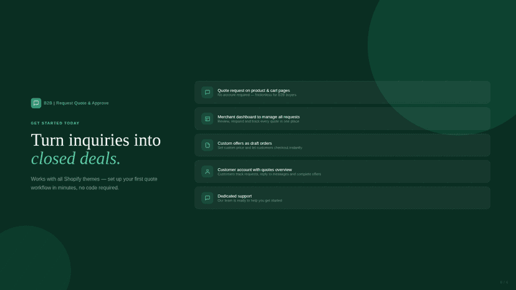Screen dimensions: 516x290
Task: Click 'Our team is ready to help' subtitle
Action: 249,200
